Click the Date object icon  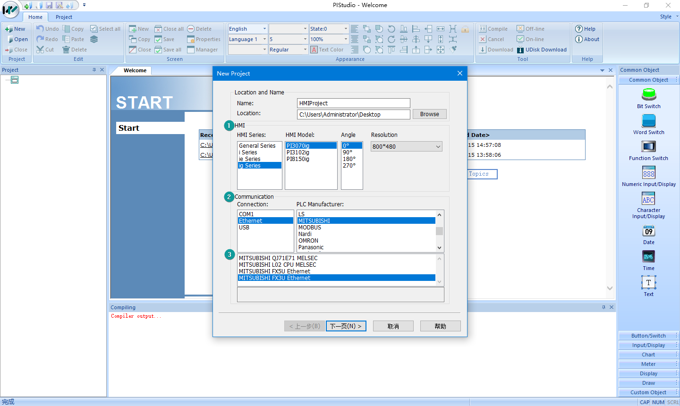pos(648,231)
